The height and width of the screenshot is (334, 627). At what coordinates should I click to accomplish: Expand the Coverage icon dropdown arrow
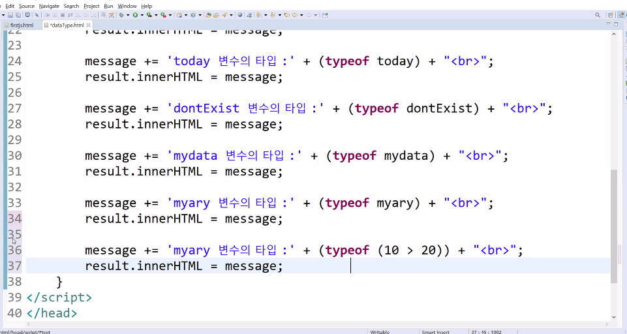pyautogui.click(x=156, y=15)
